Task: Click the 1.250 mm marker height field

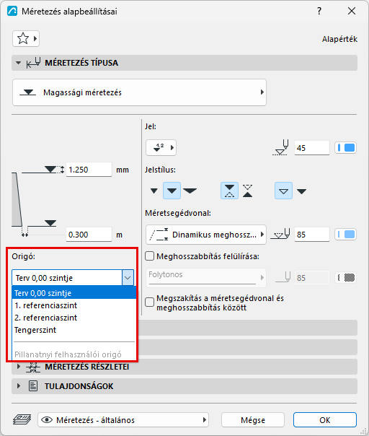Action: (x=89, y=170)
